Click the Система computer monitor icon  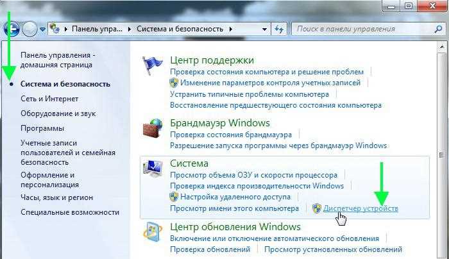(x=153, y=169)
